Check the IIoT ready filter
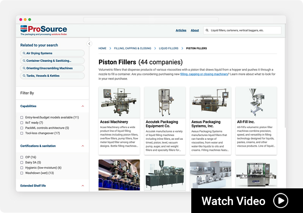 point(22,123)
